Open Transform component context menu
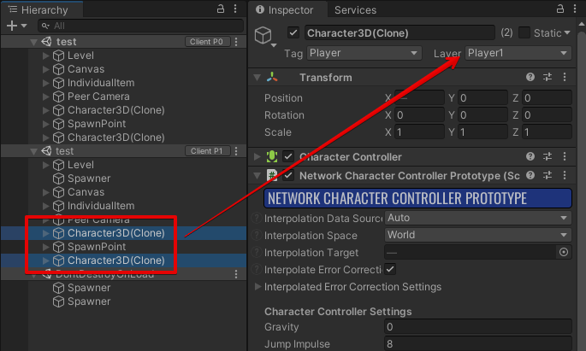The image size is (586, 351). click(565, 77)
